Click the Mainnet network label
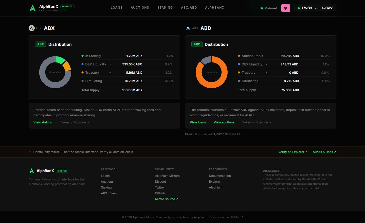The height and width of the screenshot is (223, 365). (270, 8)
